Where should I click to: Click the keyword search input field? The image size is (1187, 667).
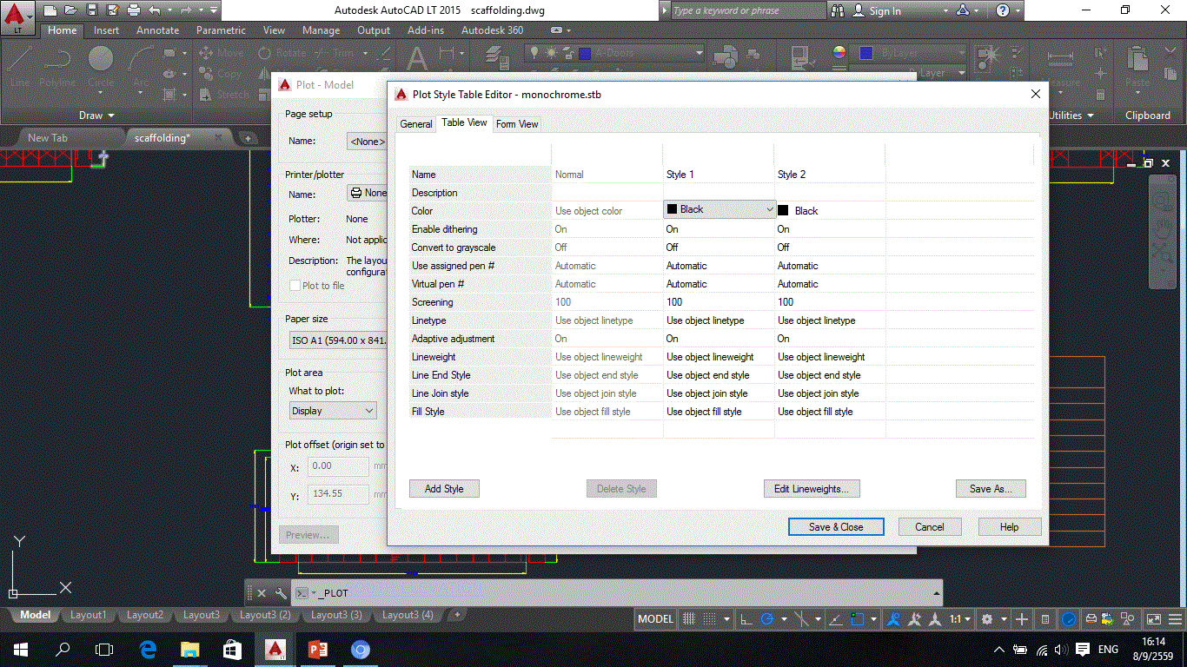pos(747,10)
